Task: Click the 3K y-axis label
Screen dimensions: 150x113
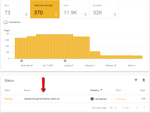Action: click(x=8, y=34)
